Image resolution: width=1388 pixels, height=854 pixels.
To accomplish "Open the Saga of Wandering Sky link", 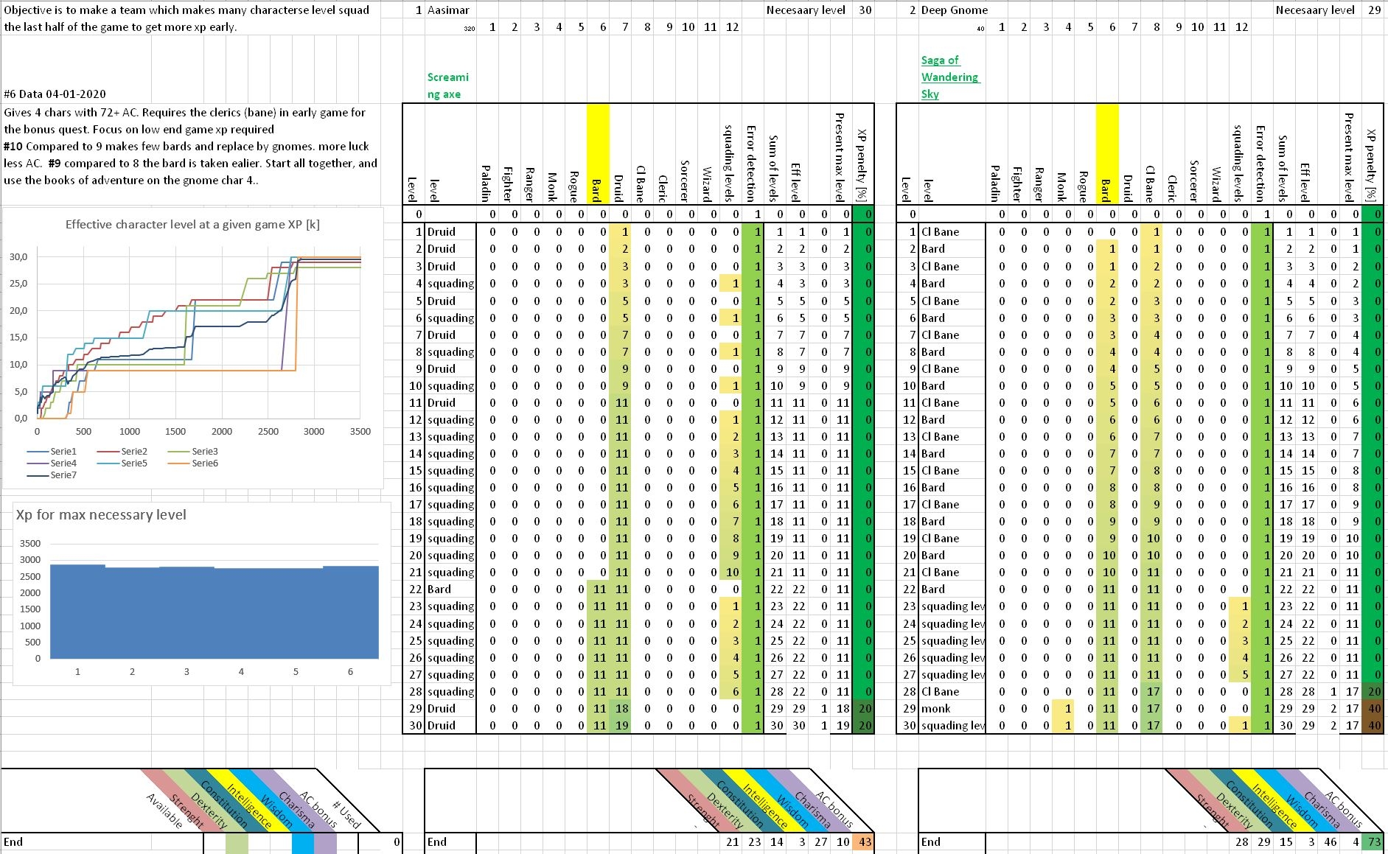I will pos(949,77).
